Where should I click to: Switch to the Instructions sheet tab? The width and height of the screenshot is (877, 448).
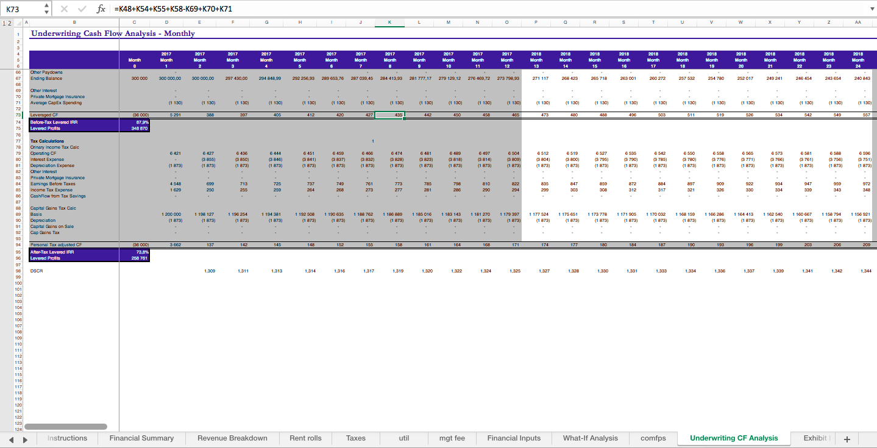tap(67, 438)
